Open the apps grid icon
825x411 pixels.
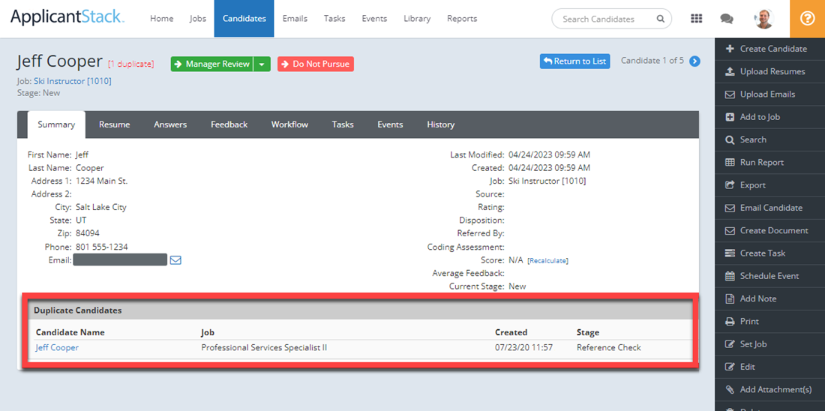click(x=696, y=19)
